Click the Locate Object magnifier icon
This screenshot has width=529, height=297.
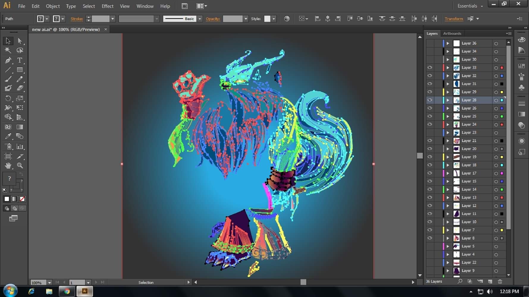coord(460,281)
